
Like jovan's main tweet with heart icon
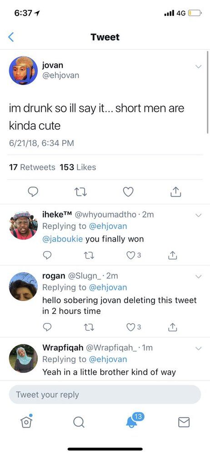click(128, 192)
